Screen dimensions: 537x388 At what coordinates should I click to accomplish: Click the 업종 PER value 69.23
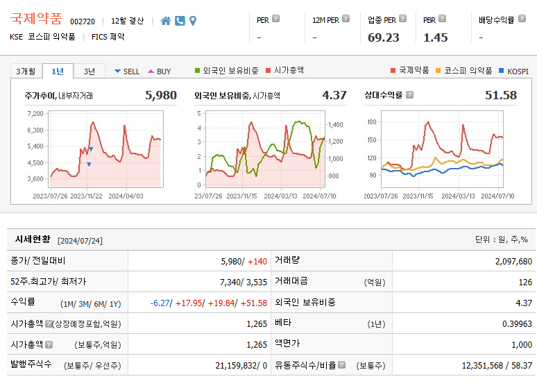383,37
